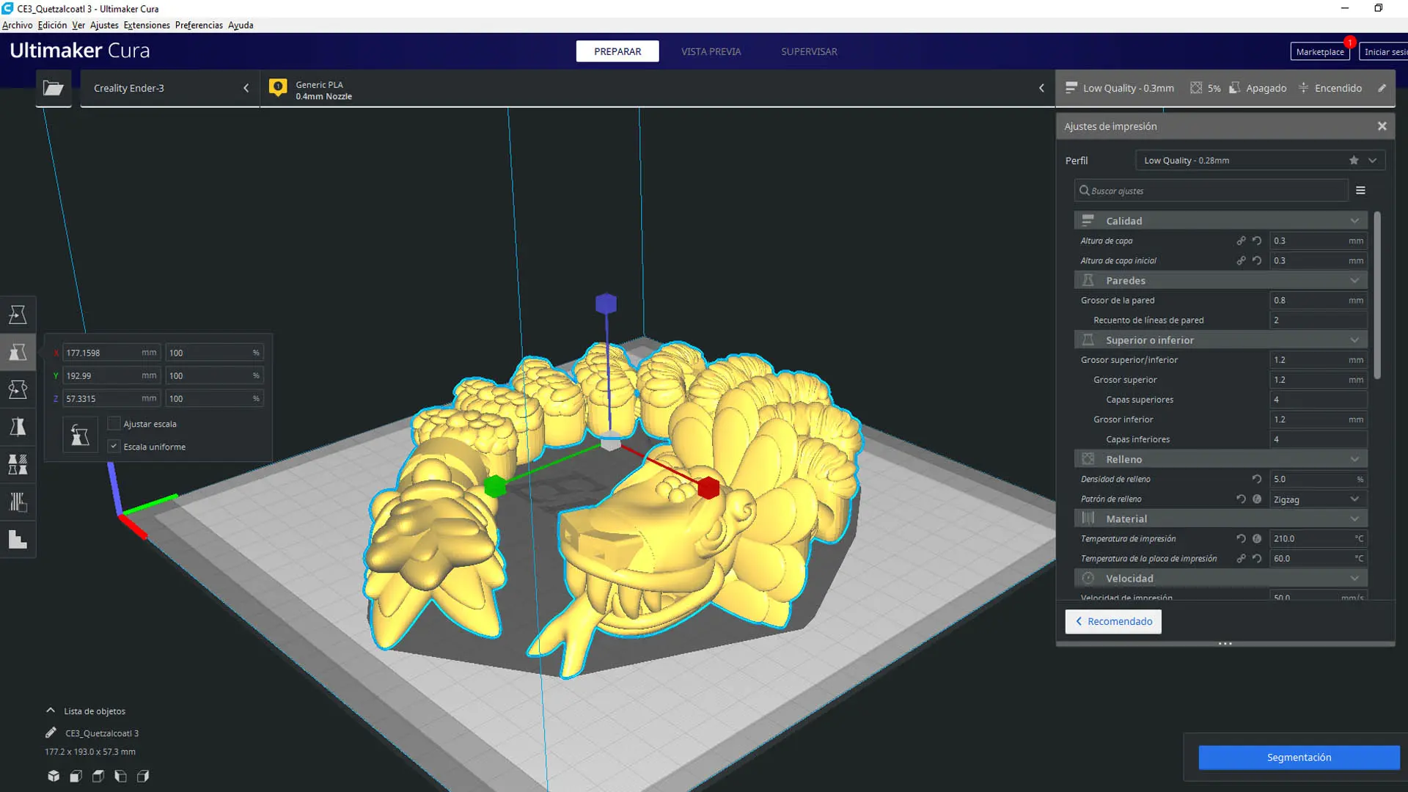This screenshot has height=792, width=1408.
Task: Uncheck the Escala uniforme checkbox
Action: tap(114, 446)
